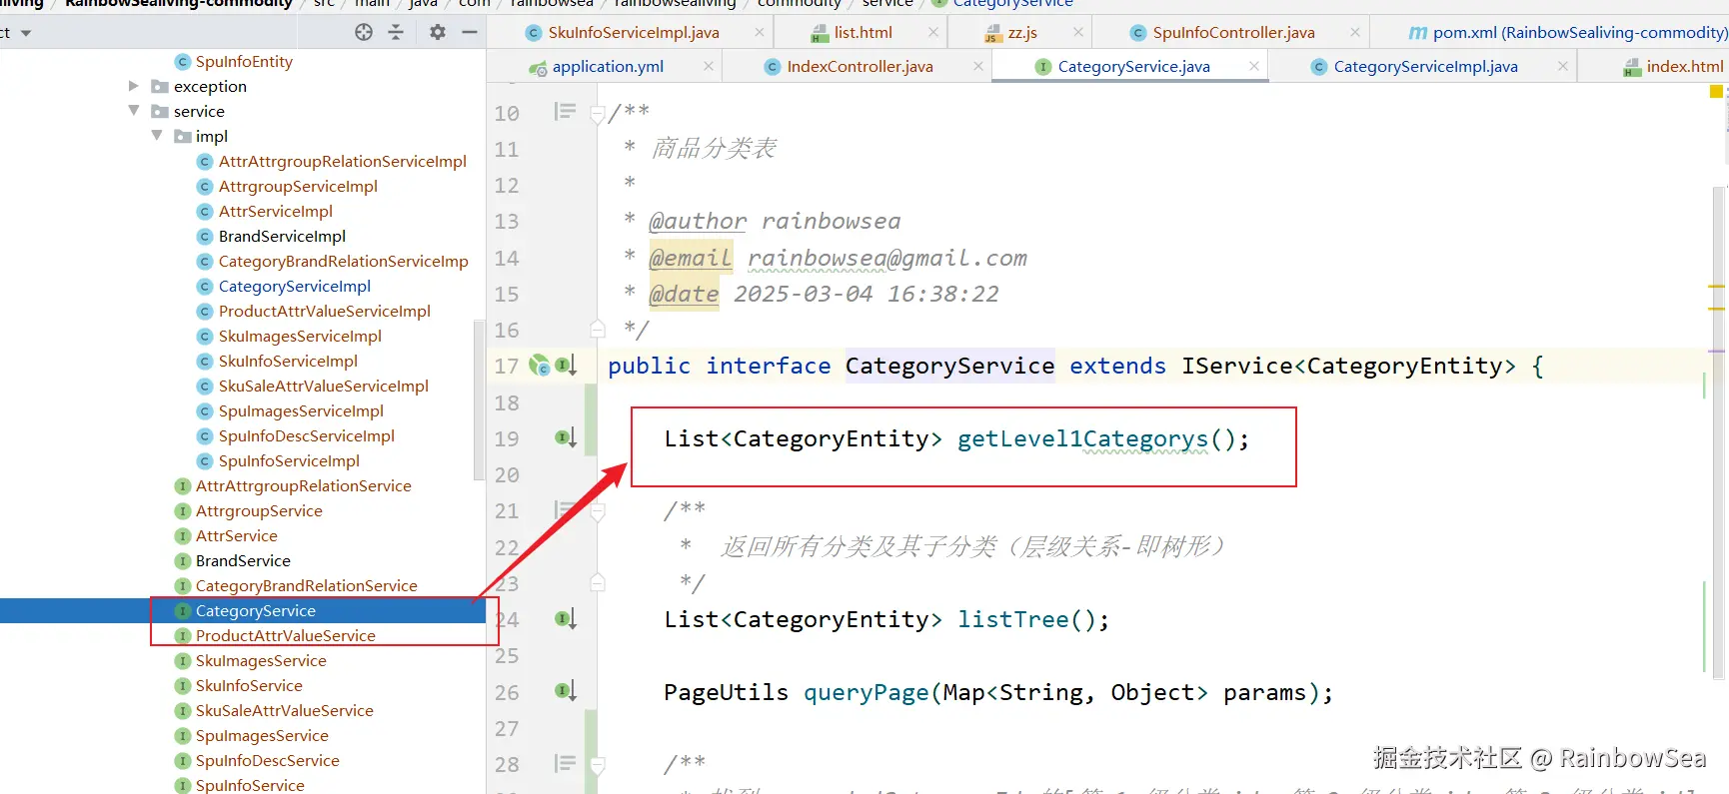Collapse the impl folder
The height and width of the screenshot is (794, 1729).
[157, 136]
